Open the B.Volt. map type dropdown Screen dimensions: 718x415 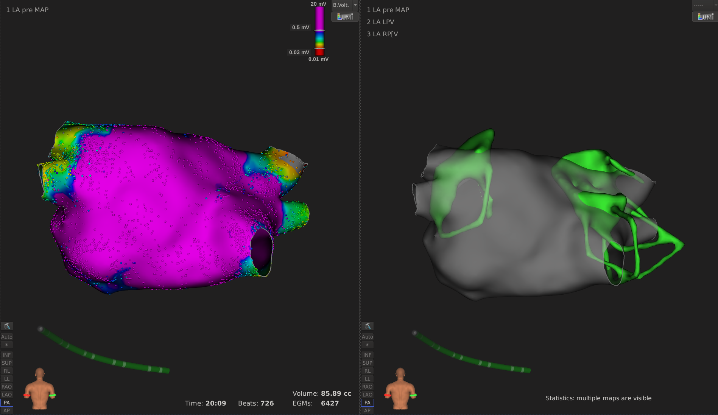pyautogui.click(x=345, y=5)
